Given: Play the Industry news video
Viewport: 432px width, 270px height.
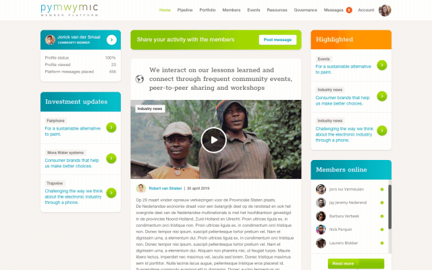Looking at the screenshot, I should (x=213, y=140).
